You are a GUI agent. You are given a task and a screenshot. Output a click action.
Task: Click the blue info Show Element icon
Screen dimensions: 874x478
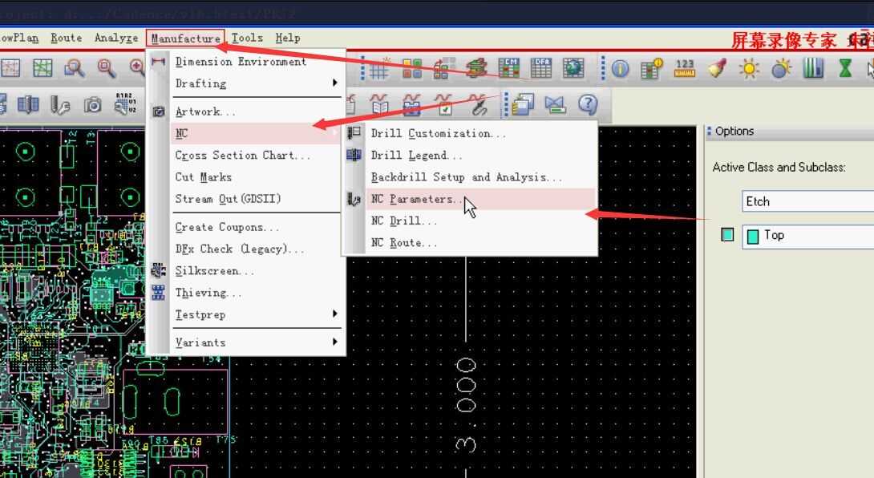coord(620,69)
